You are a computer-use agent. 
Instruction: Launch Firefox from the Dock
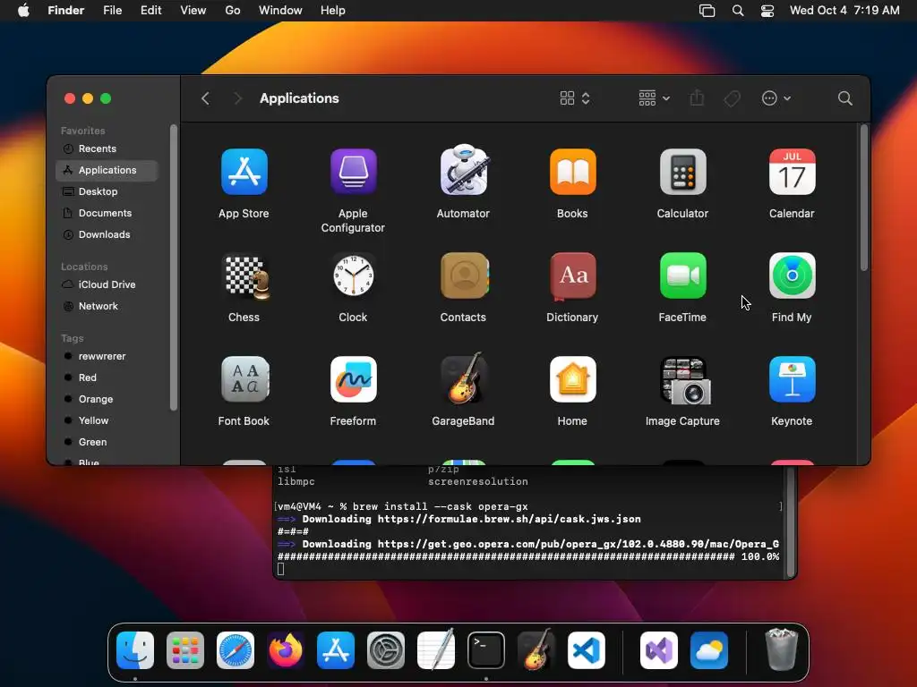pos(286,650)
